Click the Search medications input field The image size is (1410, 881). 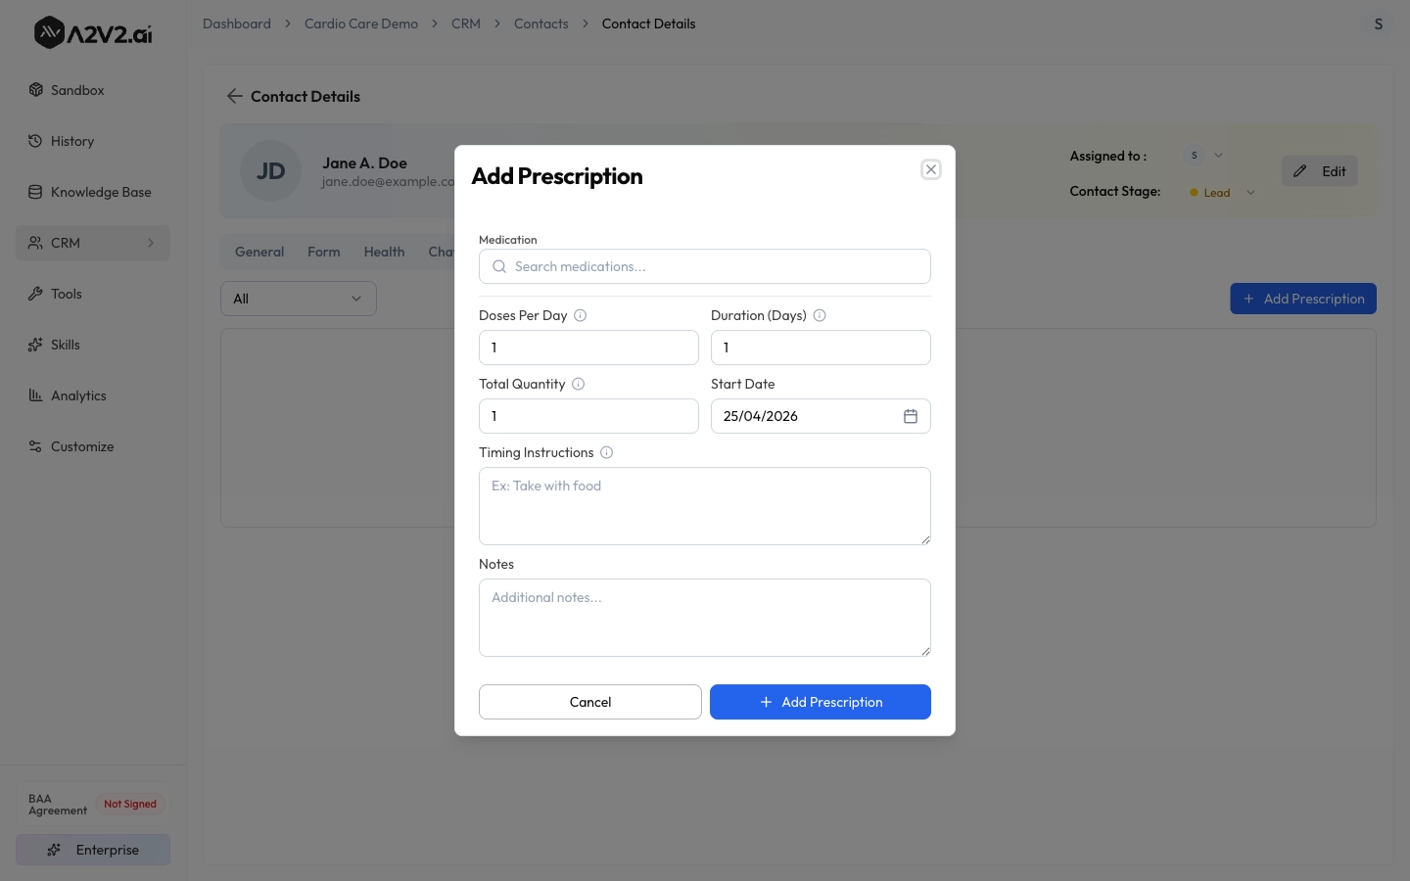(x=705, y=266)
